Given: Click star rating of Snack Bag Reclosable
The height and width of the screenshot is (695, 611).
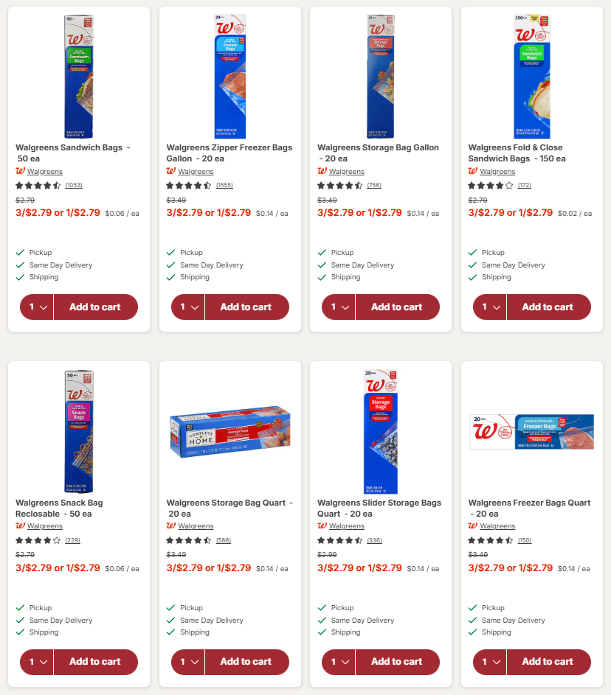Looking at the screenshot, I should [x=38, y=540].
